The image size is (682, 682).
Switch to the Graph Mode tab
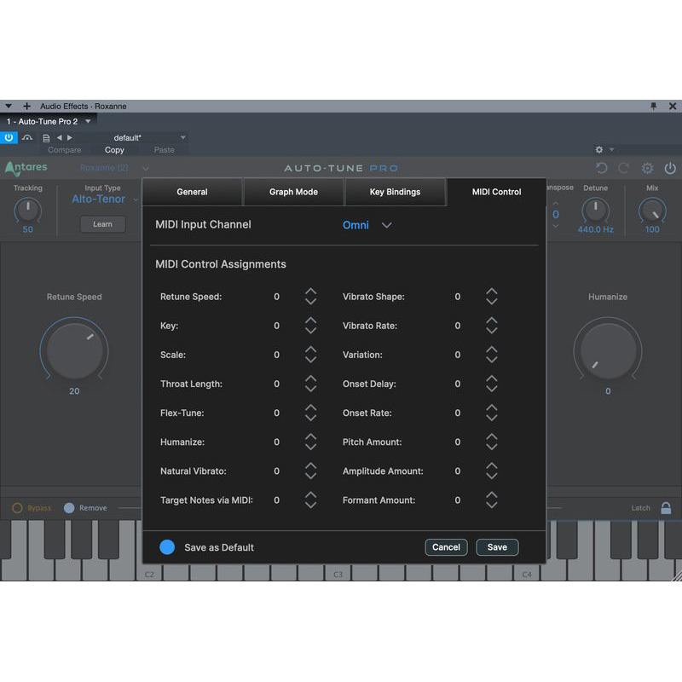[x=293, y=192]
